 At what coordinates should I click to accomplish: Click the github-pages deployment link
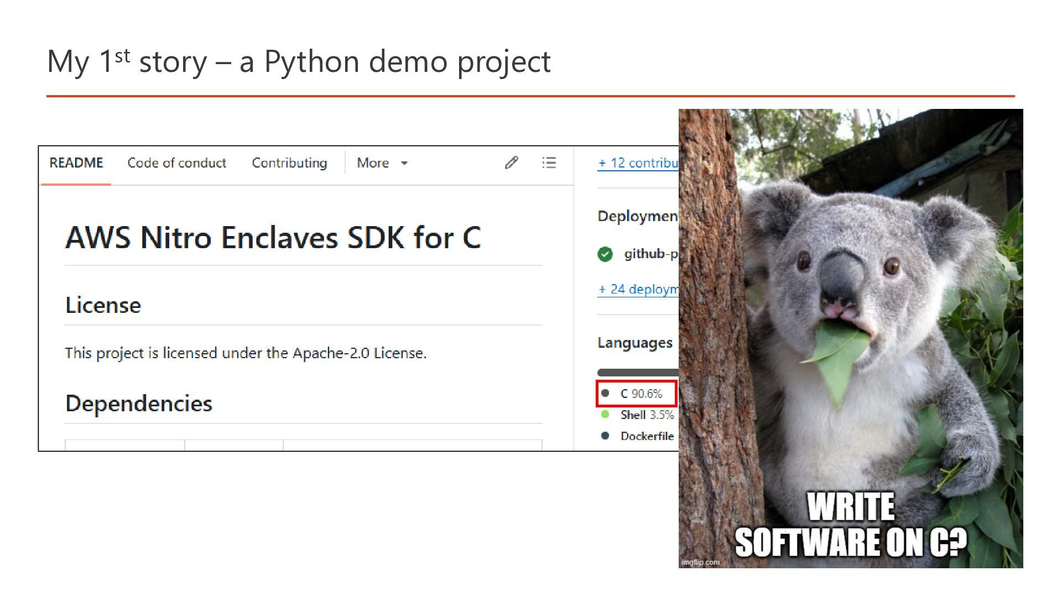(650, 254)
